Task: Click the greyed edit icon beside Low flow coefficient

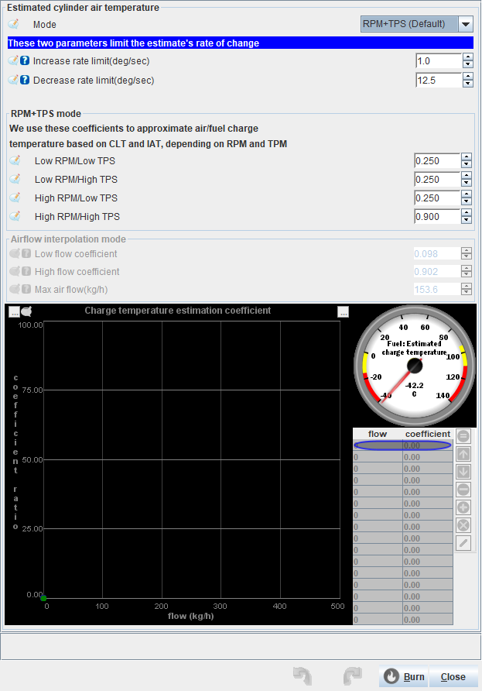Action: [15, 253]
